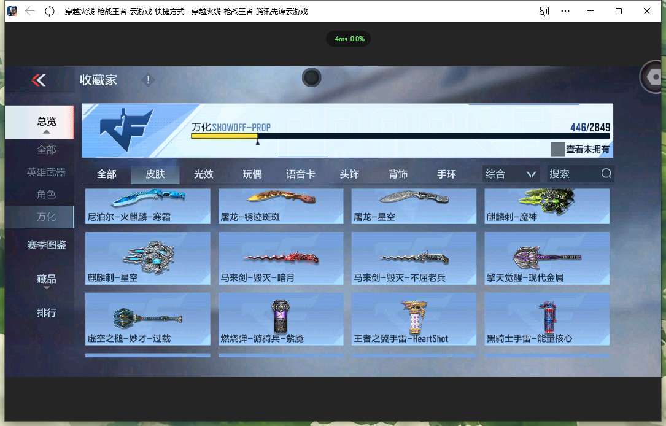Switch to the 光效 tab
Image resolution: width=666 pixels, height=426 pixels.
click(x=203, y=174)
